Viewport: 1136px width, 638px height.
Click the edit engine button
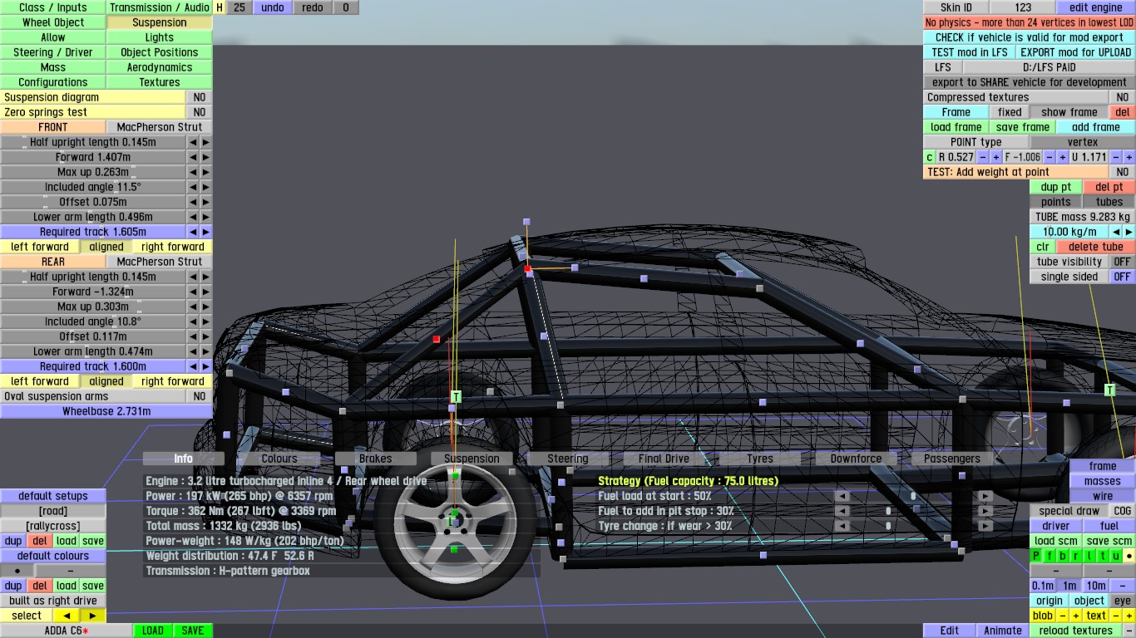pyautogui.click(x=1095, y=7)
